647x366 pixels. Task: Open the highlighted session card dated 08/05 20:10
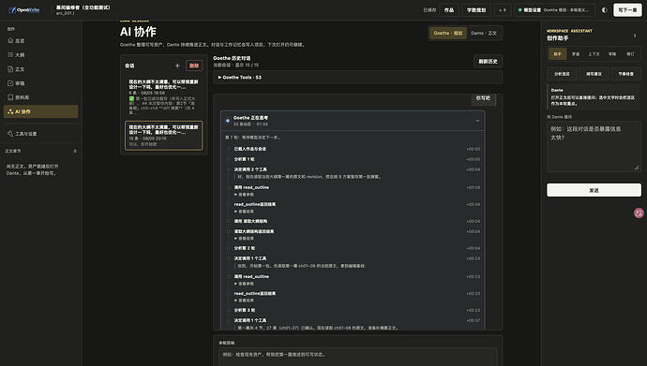[164, 136]
